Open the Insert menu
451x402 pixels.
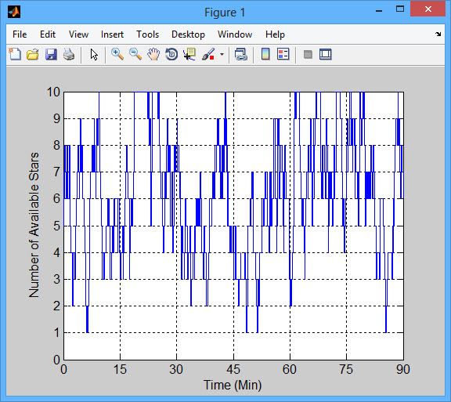(112, 34)
